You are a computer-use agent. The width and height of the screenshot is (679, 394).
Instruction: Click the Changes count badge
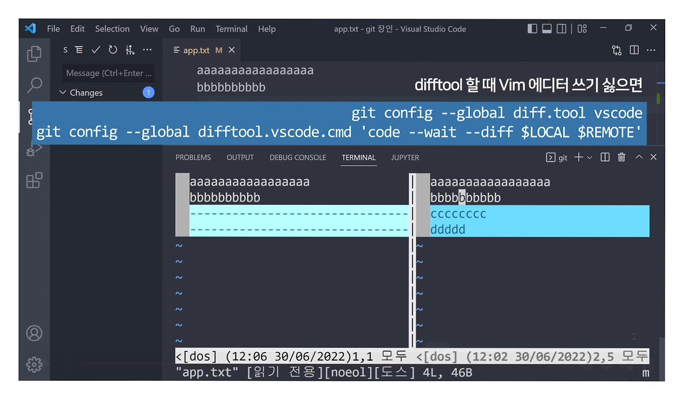pyautogui.click(x=149, y=93)
